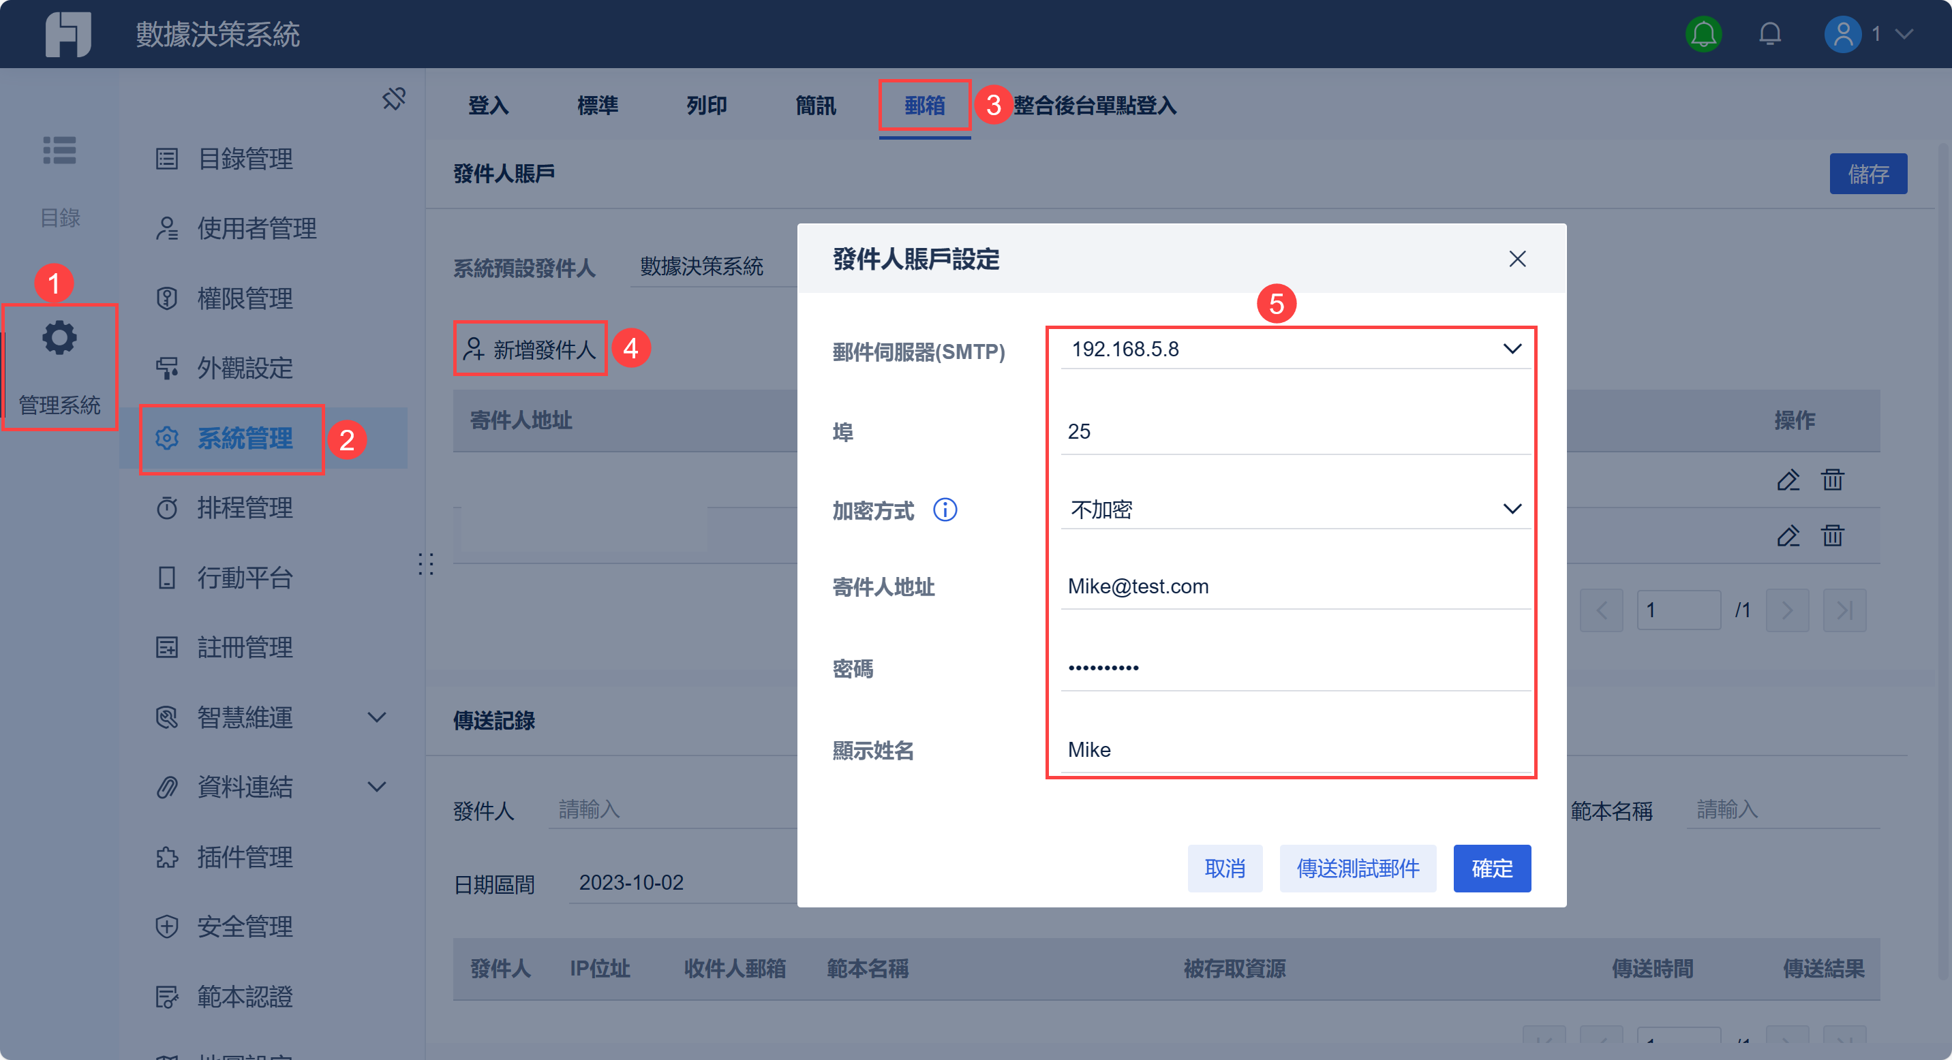Close the 發件人賬戶設定 dialog

pyautogui.click(x=1516, y=259)
